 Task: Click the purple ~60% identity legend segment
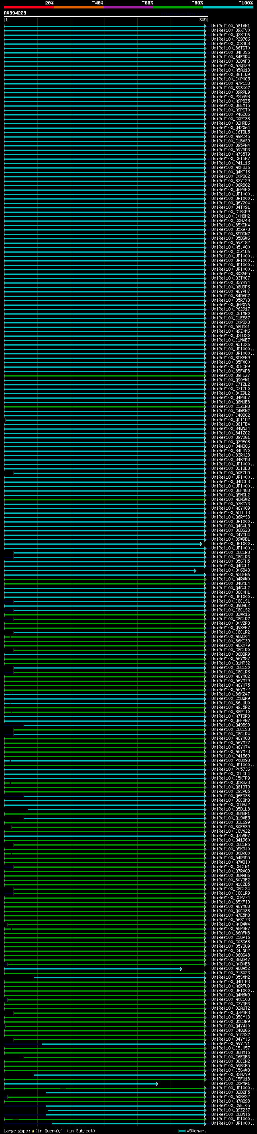click(128, 7)
